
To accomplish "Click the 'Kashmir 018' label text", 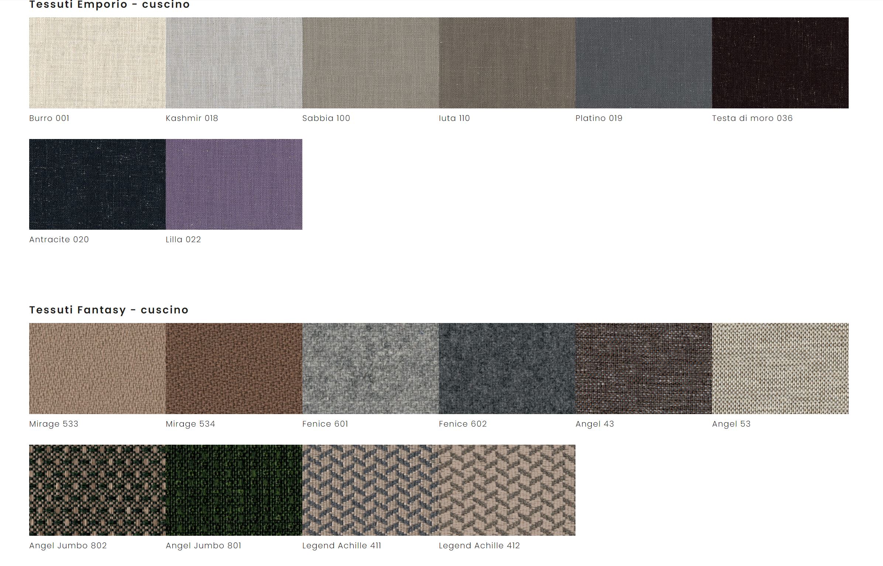I will (x=192, y=118).
